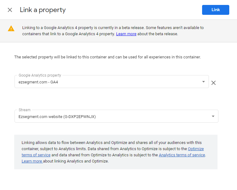Screen dimensions: 237x190
Task: Click the stream ID G-DXP2EPWNJX text
Action: pyautogui.click(x=79, y=117)
